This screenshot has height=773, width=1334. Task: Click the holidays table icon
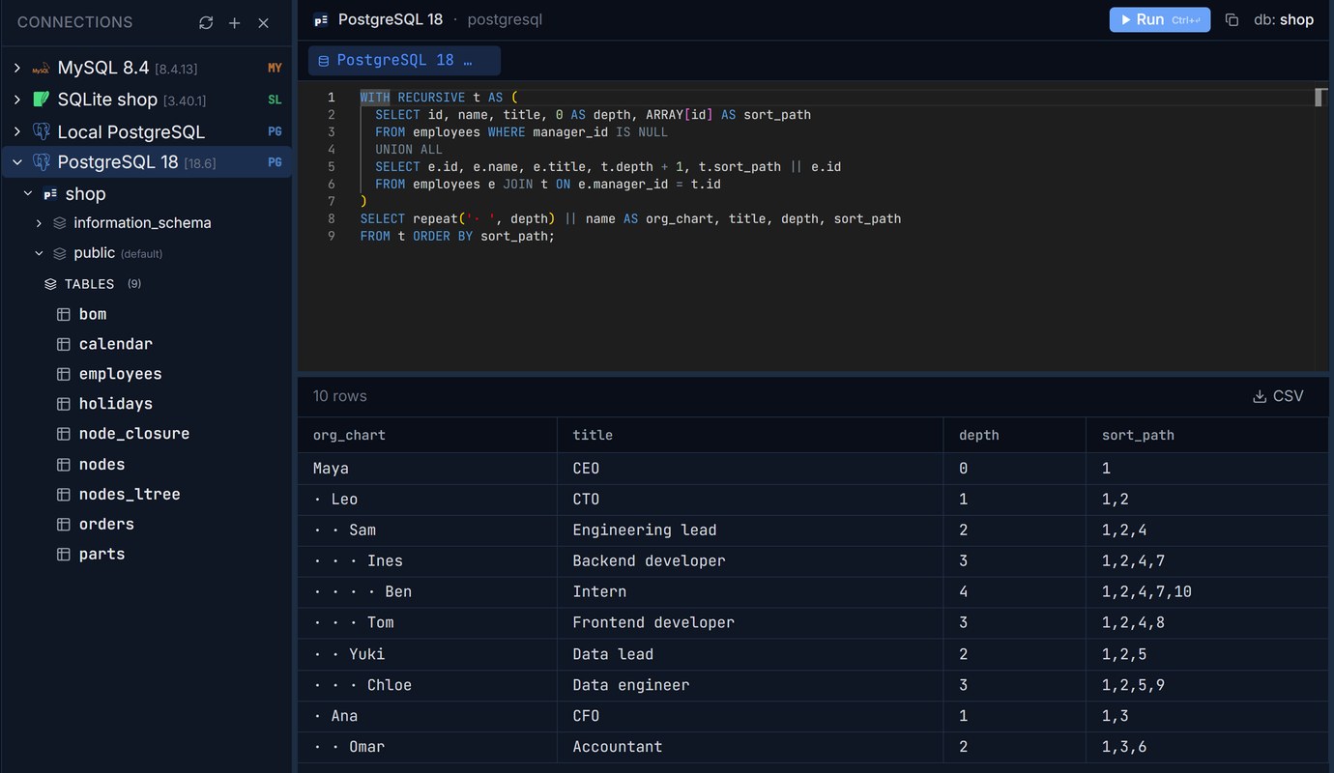[x=64, y=404]
